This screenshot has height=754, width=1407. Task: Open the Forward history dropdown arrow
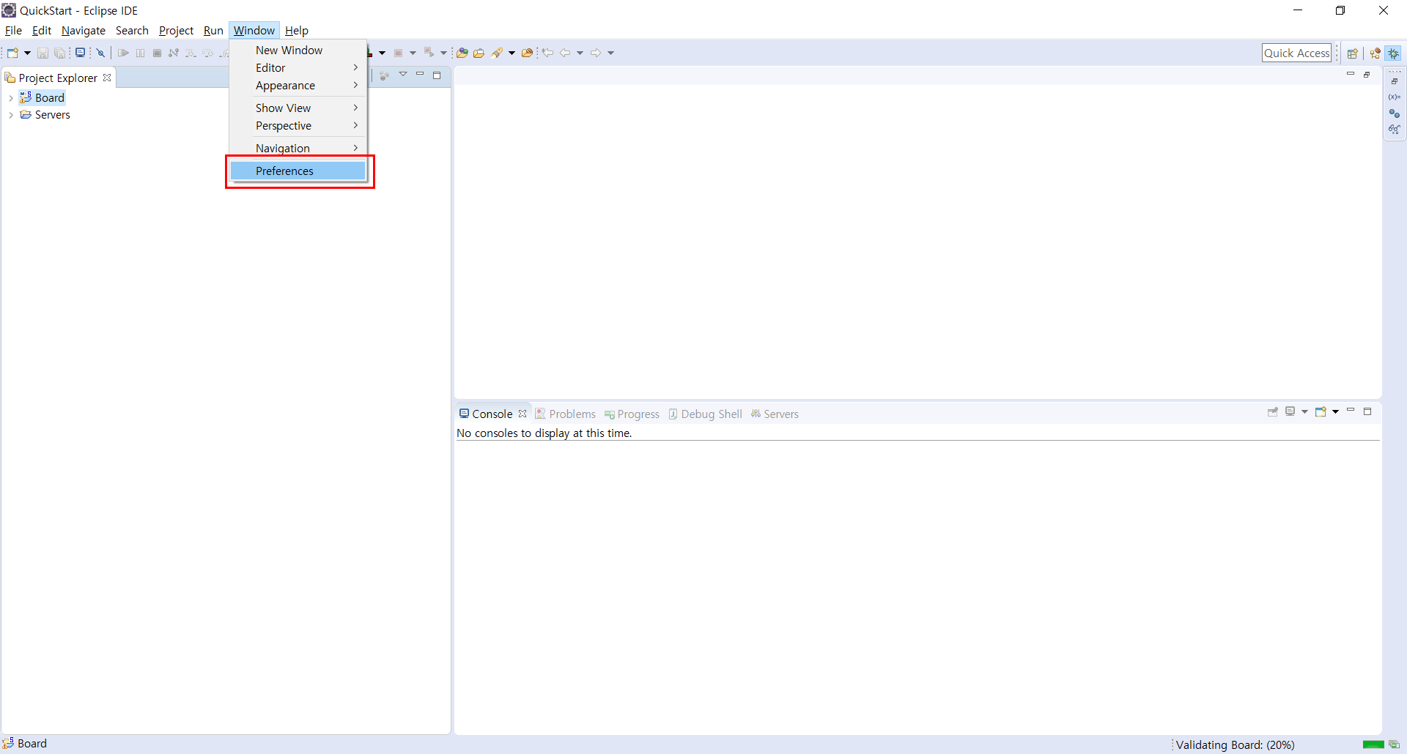[610, 53]
